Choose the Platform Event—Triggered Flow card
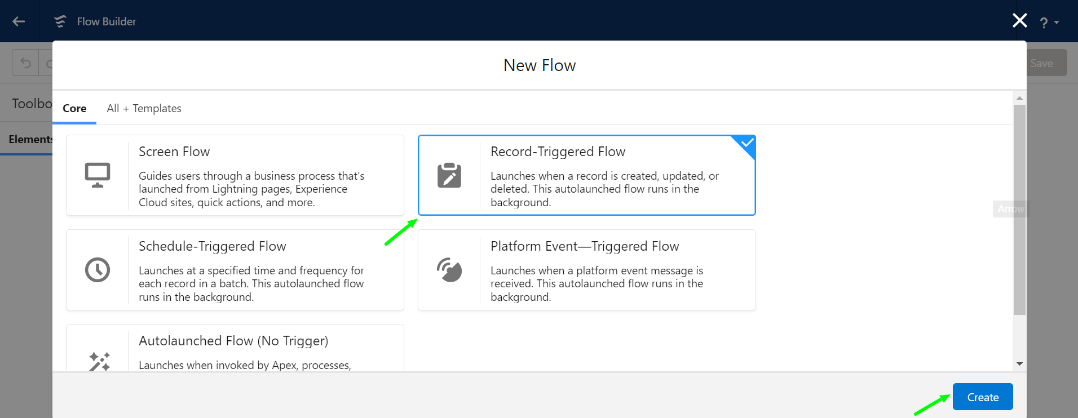This screenshot has height=418, width=1078. click(x=587, y=270)
